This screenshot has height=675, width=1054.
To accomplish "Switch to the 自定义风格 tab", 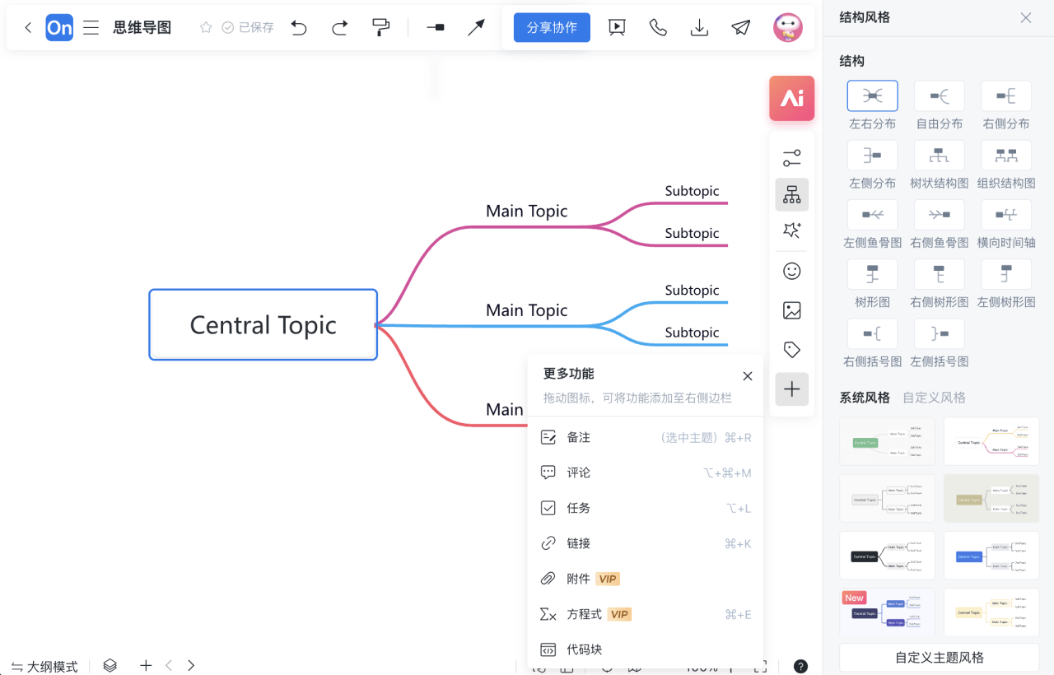I will [x=934, y=398].
